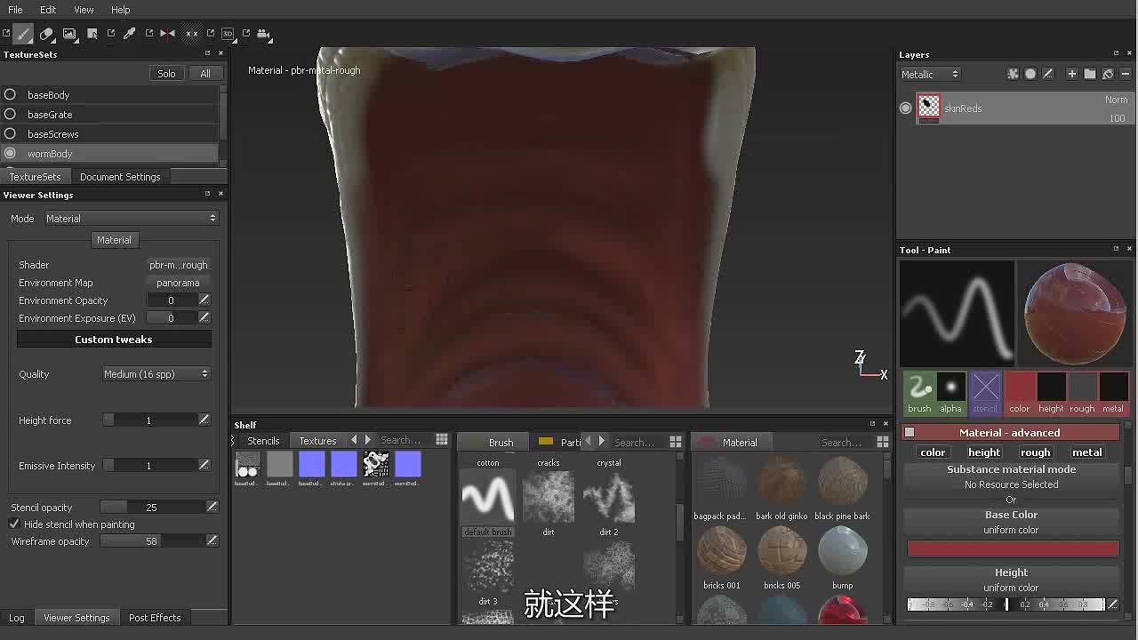Add an effect via particles icon in Layers
The width and height of the screenshot is (1138, 640).
point(1013,74)
